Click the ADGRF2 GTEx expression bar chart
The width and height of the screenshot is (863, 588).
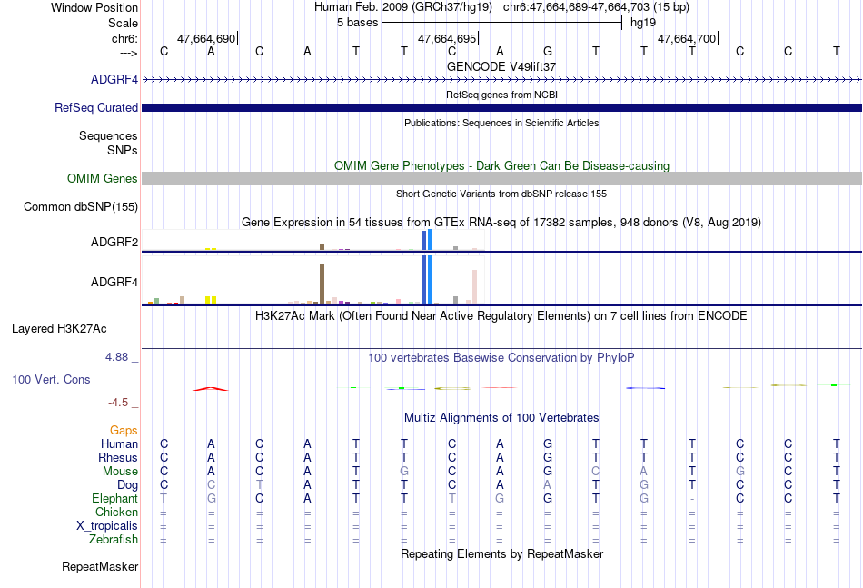coord(312,240)
